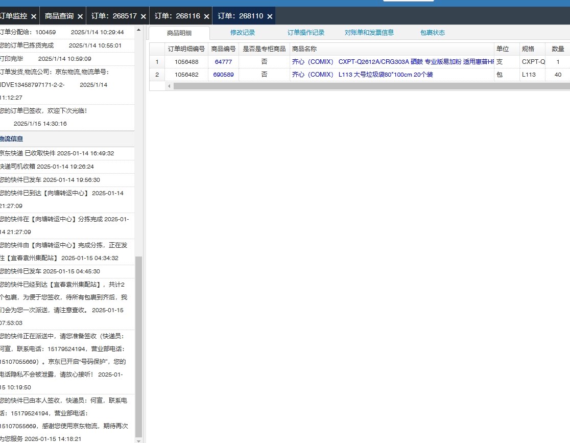Click the 商品名称 column header
570x443 pixels.
pos(392,49)
